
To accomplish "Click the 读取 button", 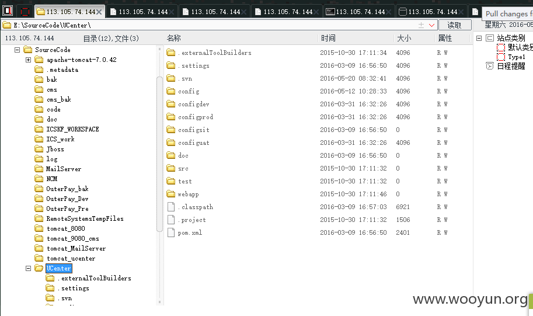I will (454, 25).
